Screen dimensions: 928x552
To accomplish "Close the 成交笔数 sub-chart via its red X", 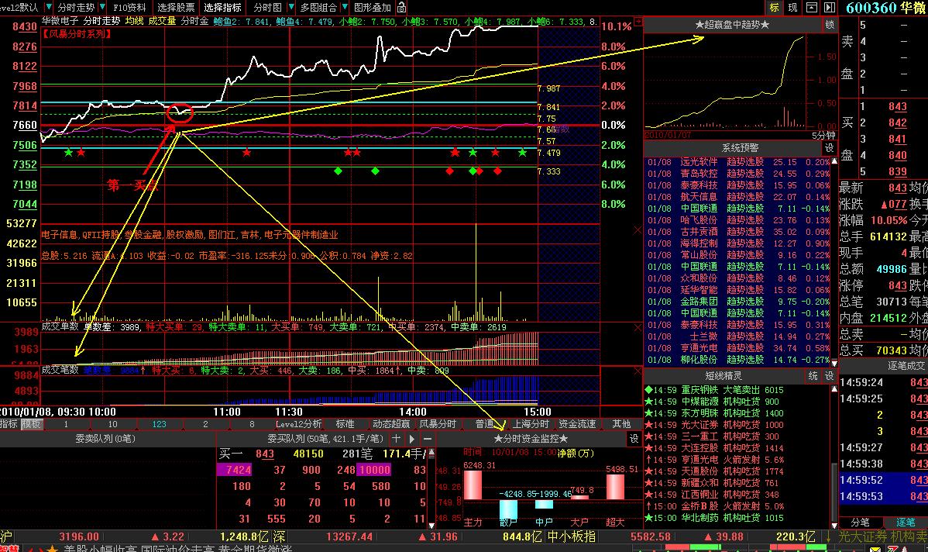I will coord(638,371).
